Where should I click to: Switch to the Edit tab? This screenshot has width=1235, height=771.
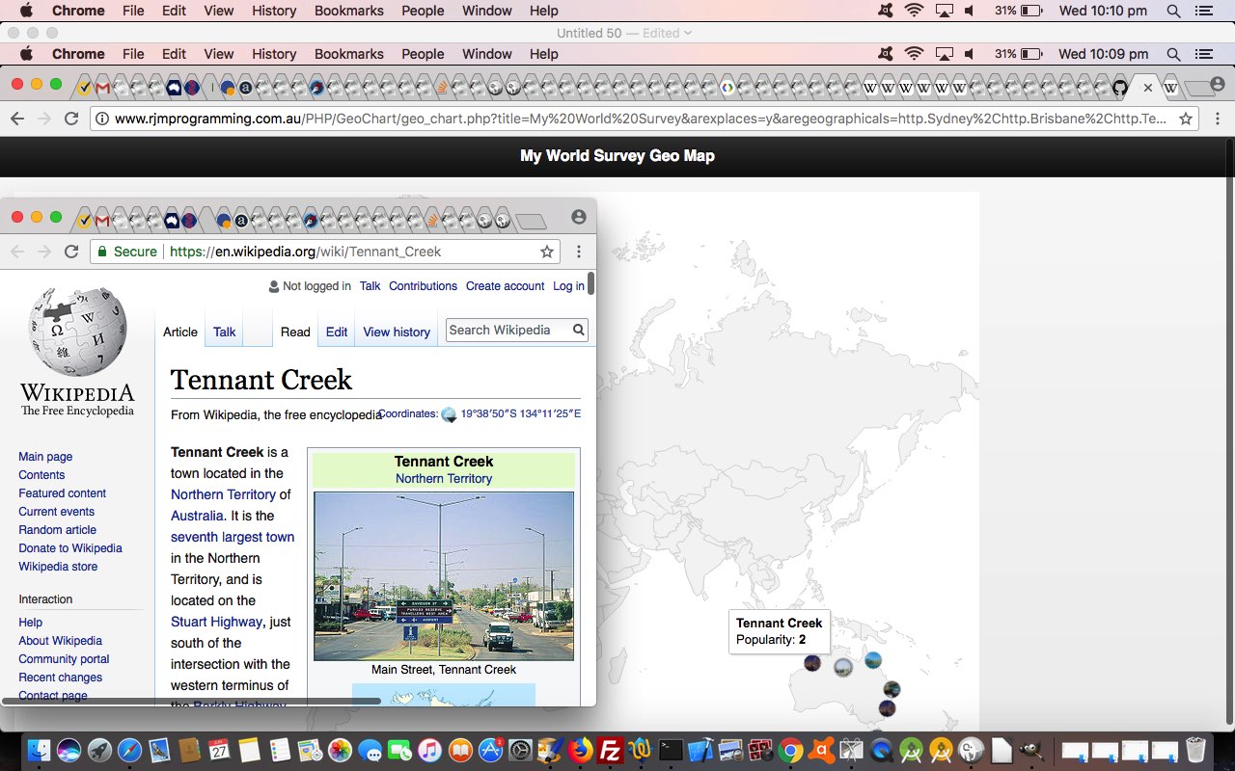coord(336,332)
